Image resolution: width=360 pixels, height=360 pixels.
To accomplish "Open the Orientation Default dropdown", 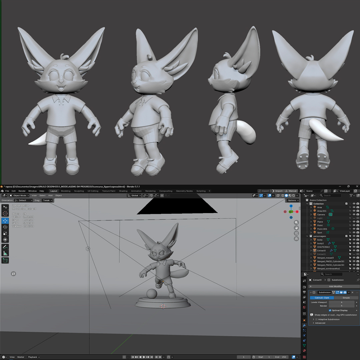I will (23, 200).
